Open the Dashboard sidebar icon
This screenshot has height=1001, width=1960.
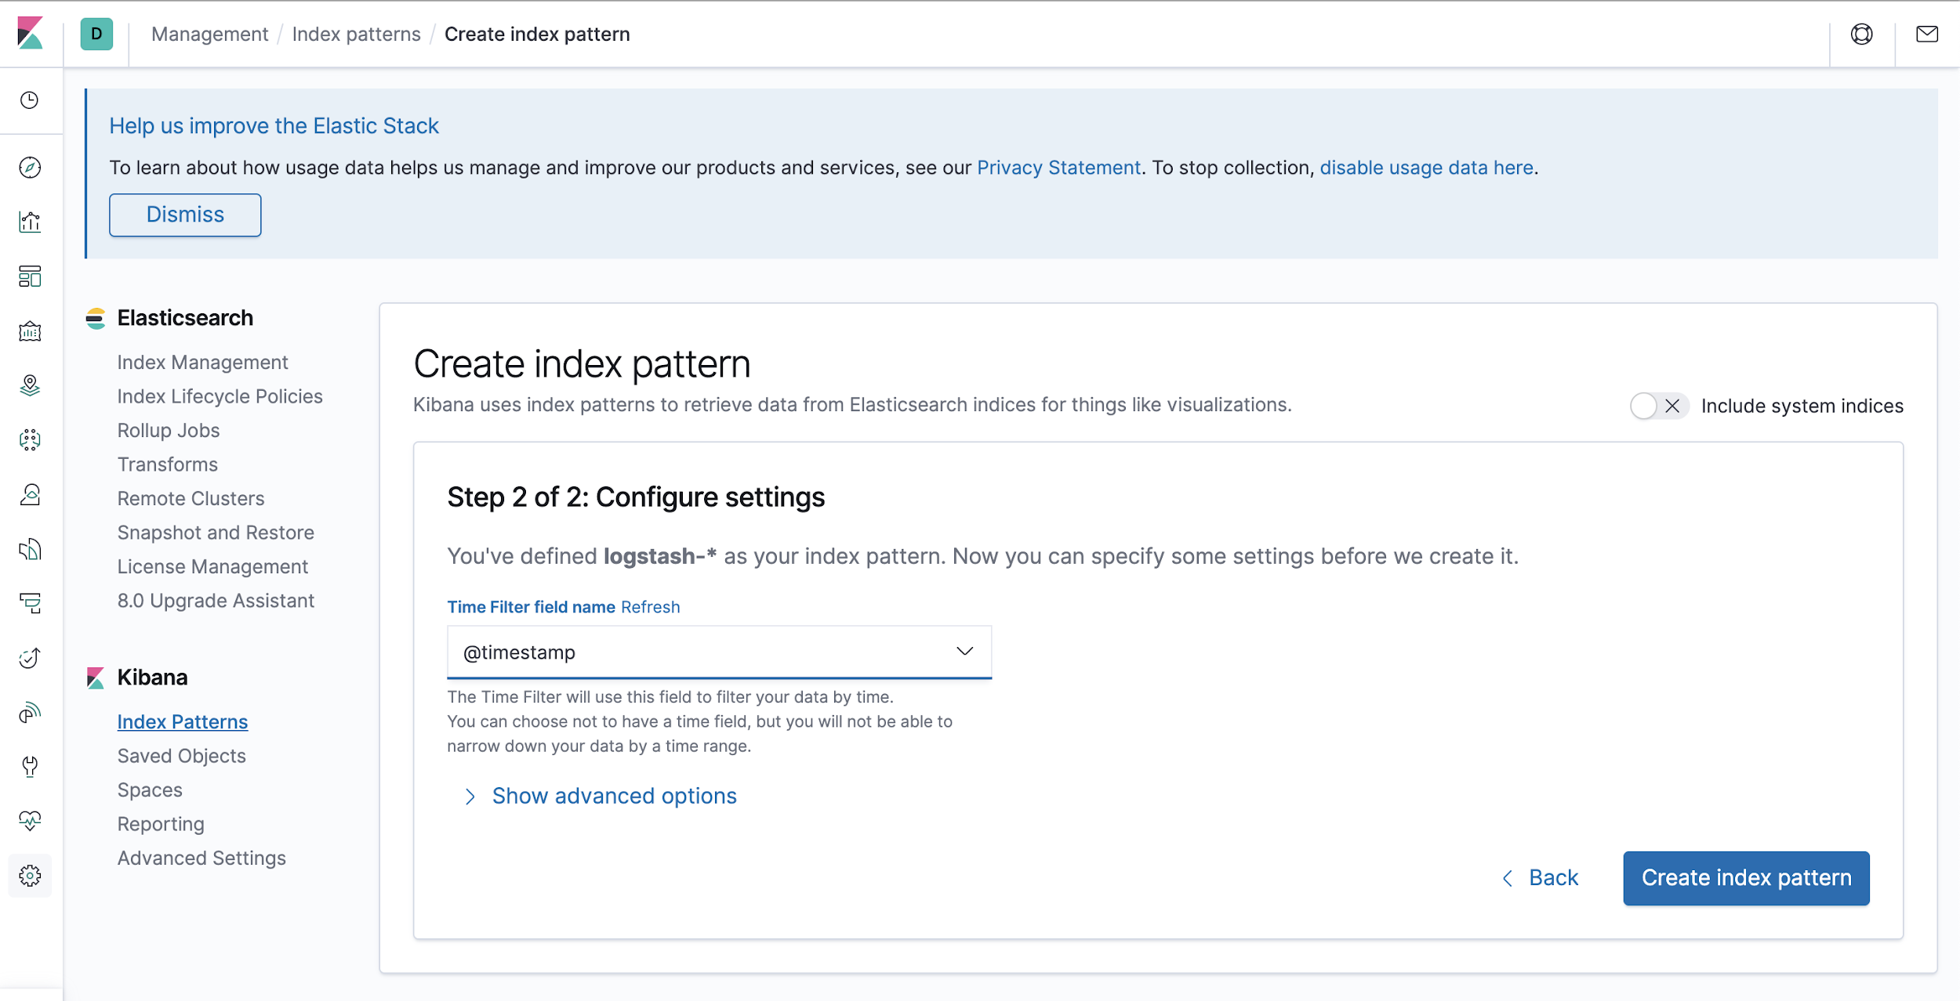pos(30,276)
